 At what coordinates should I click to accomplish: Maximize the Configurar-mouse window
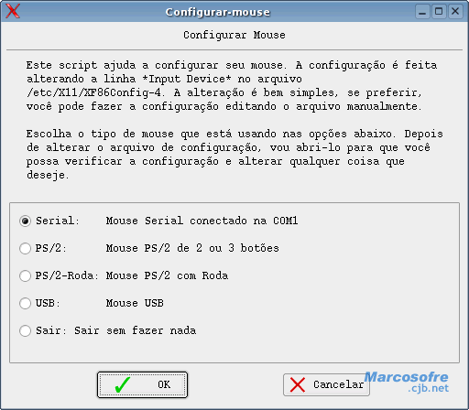pos(439,12)
